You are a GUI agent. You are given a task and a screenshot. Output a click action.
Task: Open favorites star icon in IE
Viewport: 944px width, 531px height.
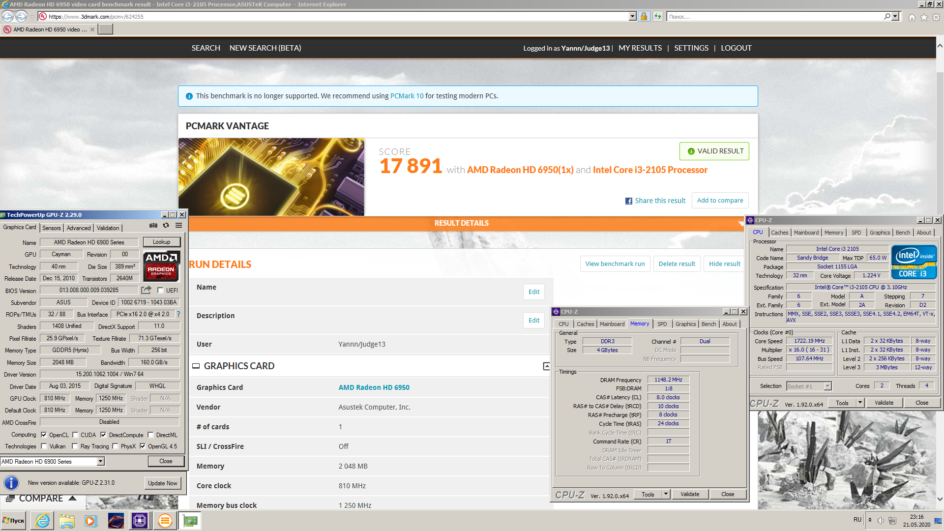pos(924,17)
